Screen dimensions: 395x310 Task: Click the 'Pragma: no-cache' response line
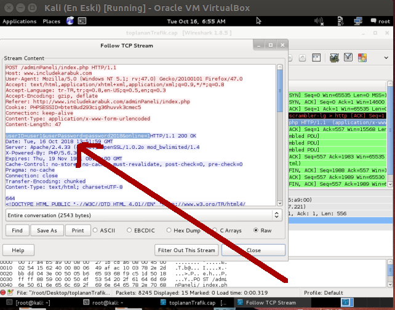30,170
